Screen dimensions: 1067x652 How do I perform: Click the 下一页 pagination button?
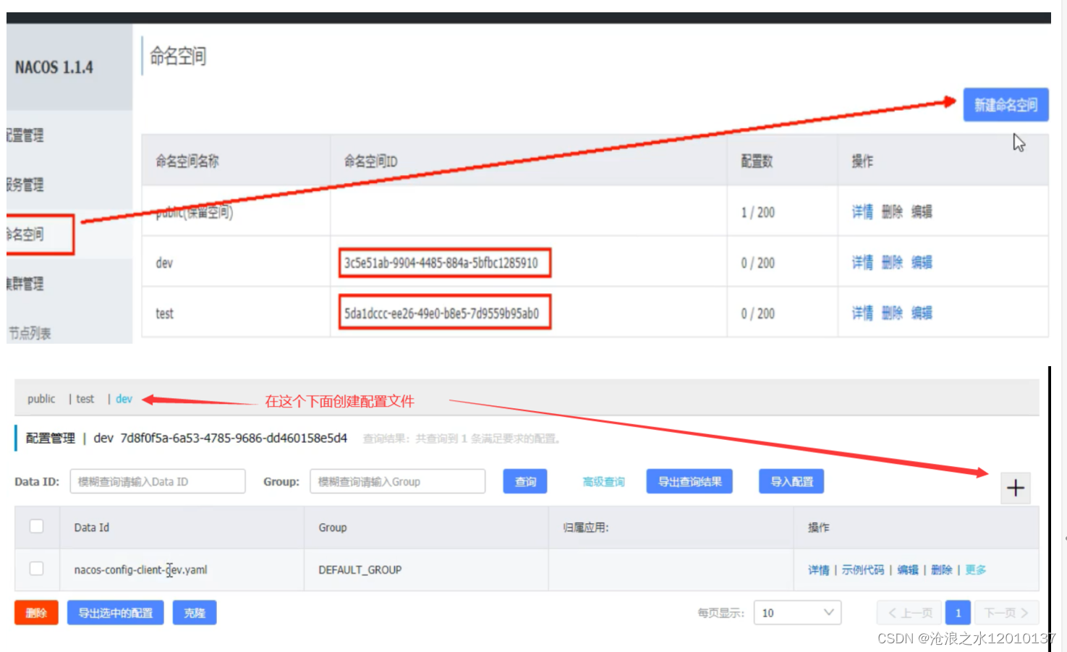tap(1006, 613)
